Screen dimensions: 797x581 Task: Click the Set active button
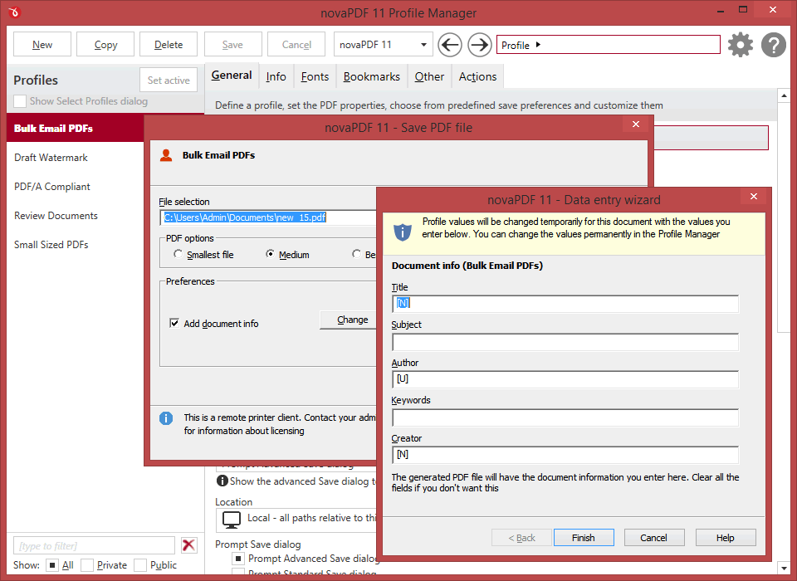169,80
